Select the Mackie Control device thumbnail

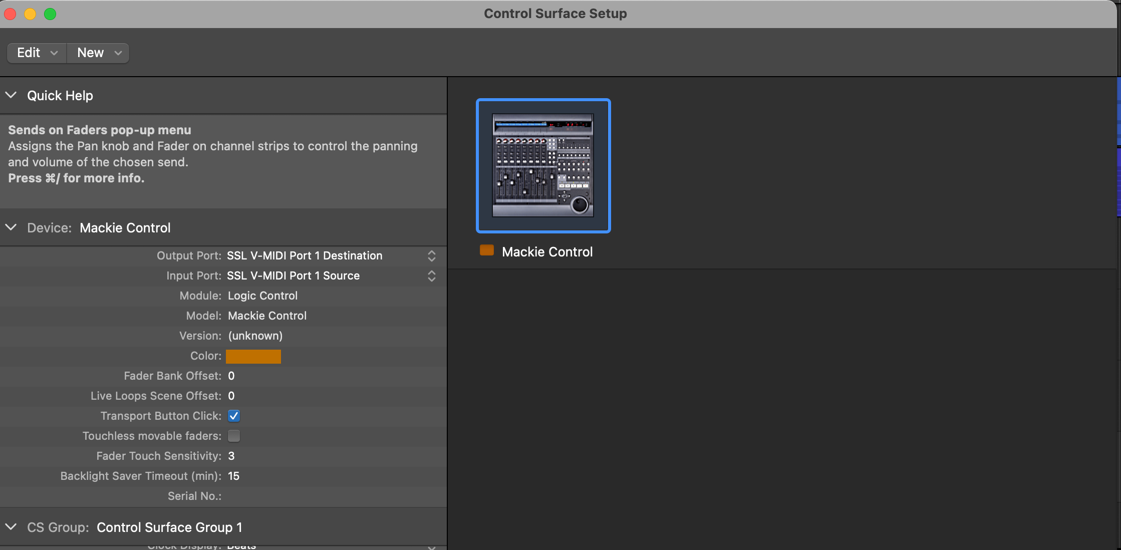click(543, 166)
